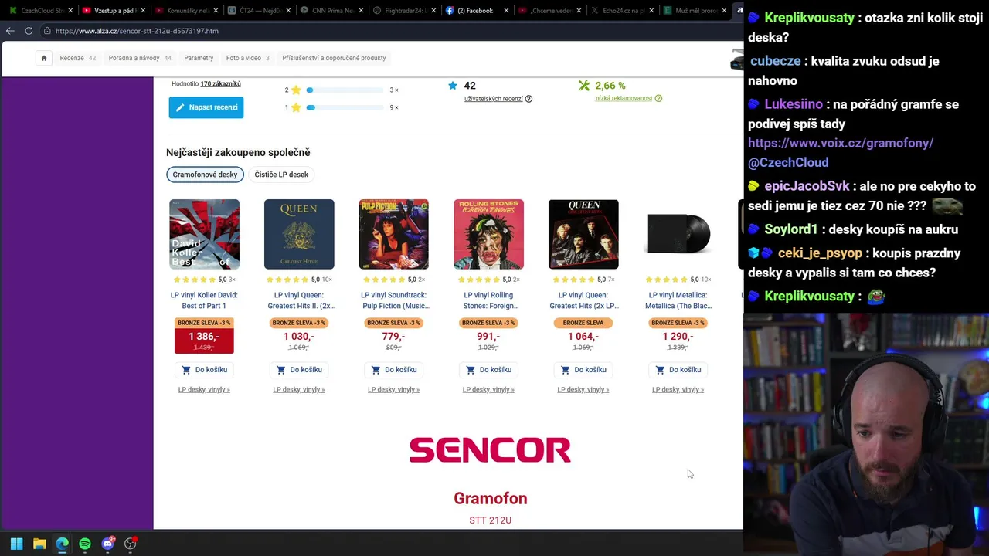Open the Pulp Fiction soundtrack cover

(x=393, y=234)
